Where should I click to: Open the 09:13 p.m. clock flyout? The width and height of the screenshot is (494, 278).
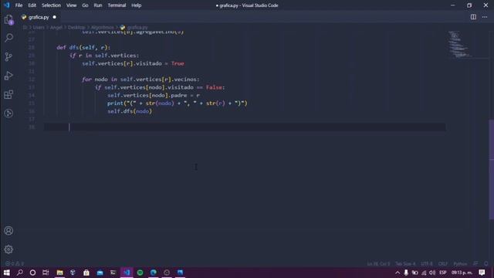(462, 273)
